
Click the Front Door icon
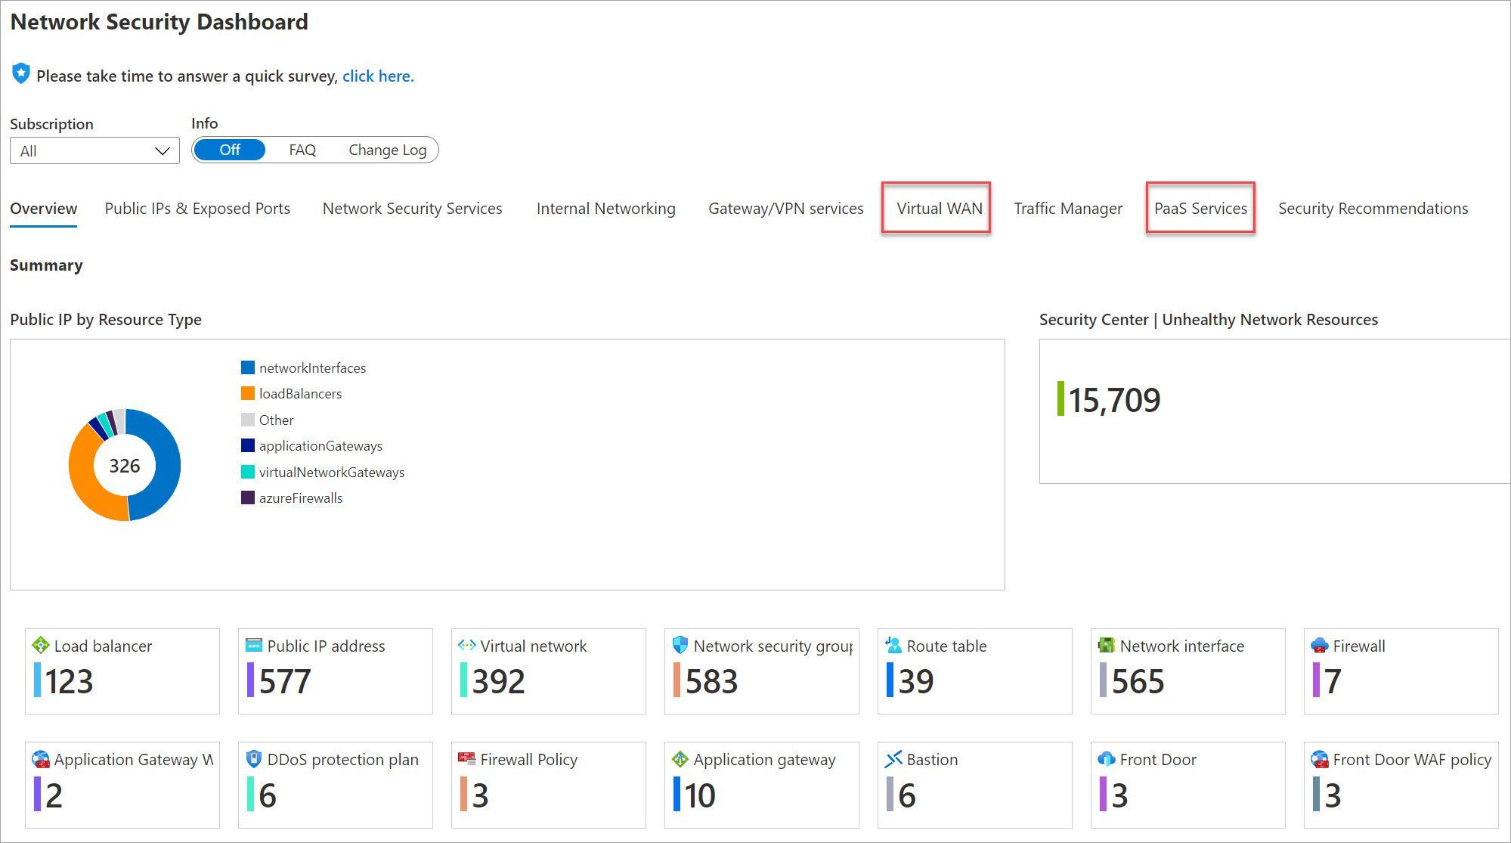click(1106, 759)
